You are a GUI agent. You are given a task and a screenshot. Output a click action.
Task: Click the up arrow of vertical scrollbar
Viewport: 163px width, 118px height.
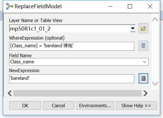click(155, 19)
